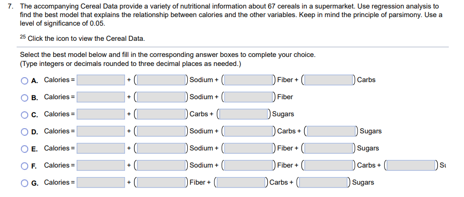This screenshot has width=464, height=197.
Task: Click the Fiber coefficient box in option B
Action: [249, 97]
